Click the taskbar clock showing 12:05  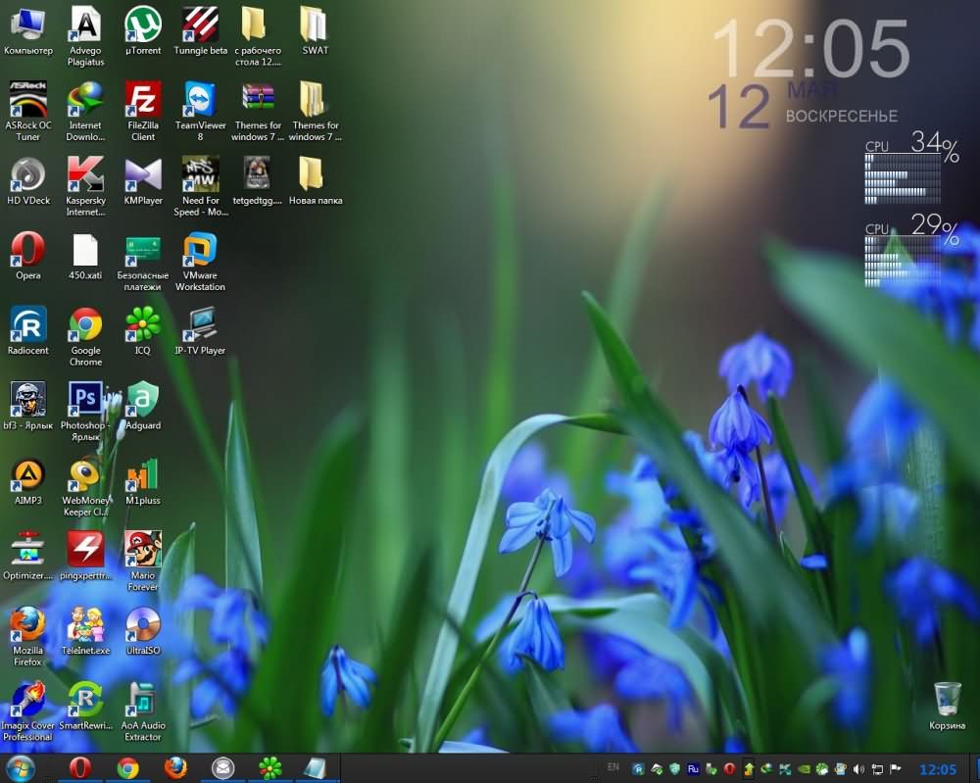(x=939, y=769)
